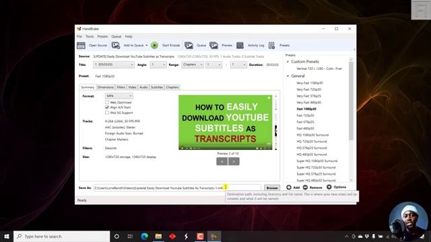
Task: Select the Fast 480p30 preset
Action: pyautogui.click(x=305, y=128)
